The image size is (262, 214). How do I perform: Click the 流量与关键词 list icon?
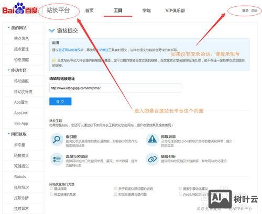point(57,159)
